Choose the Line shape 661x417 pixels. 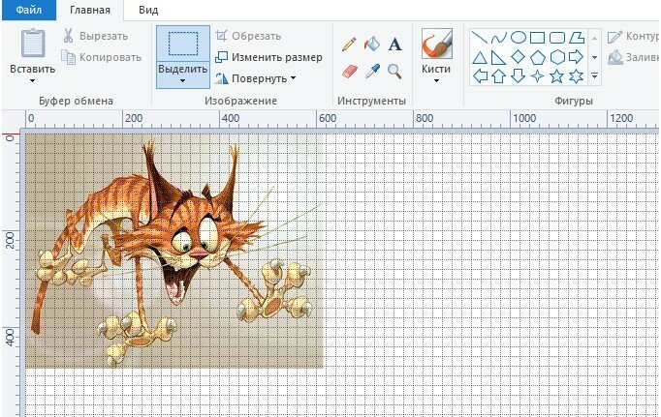(x=480, y=38)
